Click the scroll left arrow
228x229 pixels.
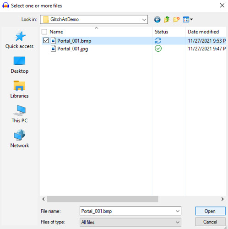[x=43, y=199]
